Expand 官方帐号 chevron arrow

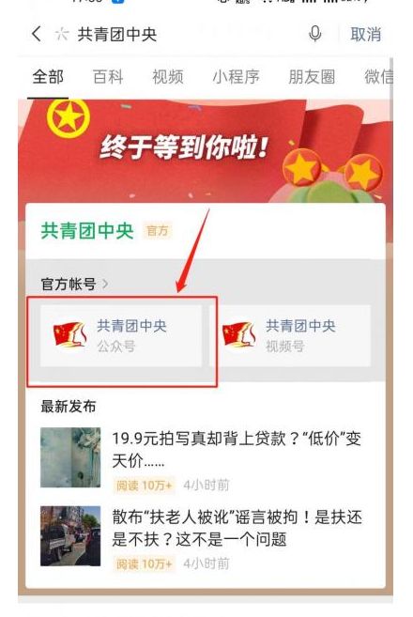(x=105, y=284)
